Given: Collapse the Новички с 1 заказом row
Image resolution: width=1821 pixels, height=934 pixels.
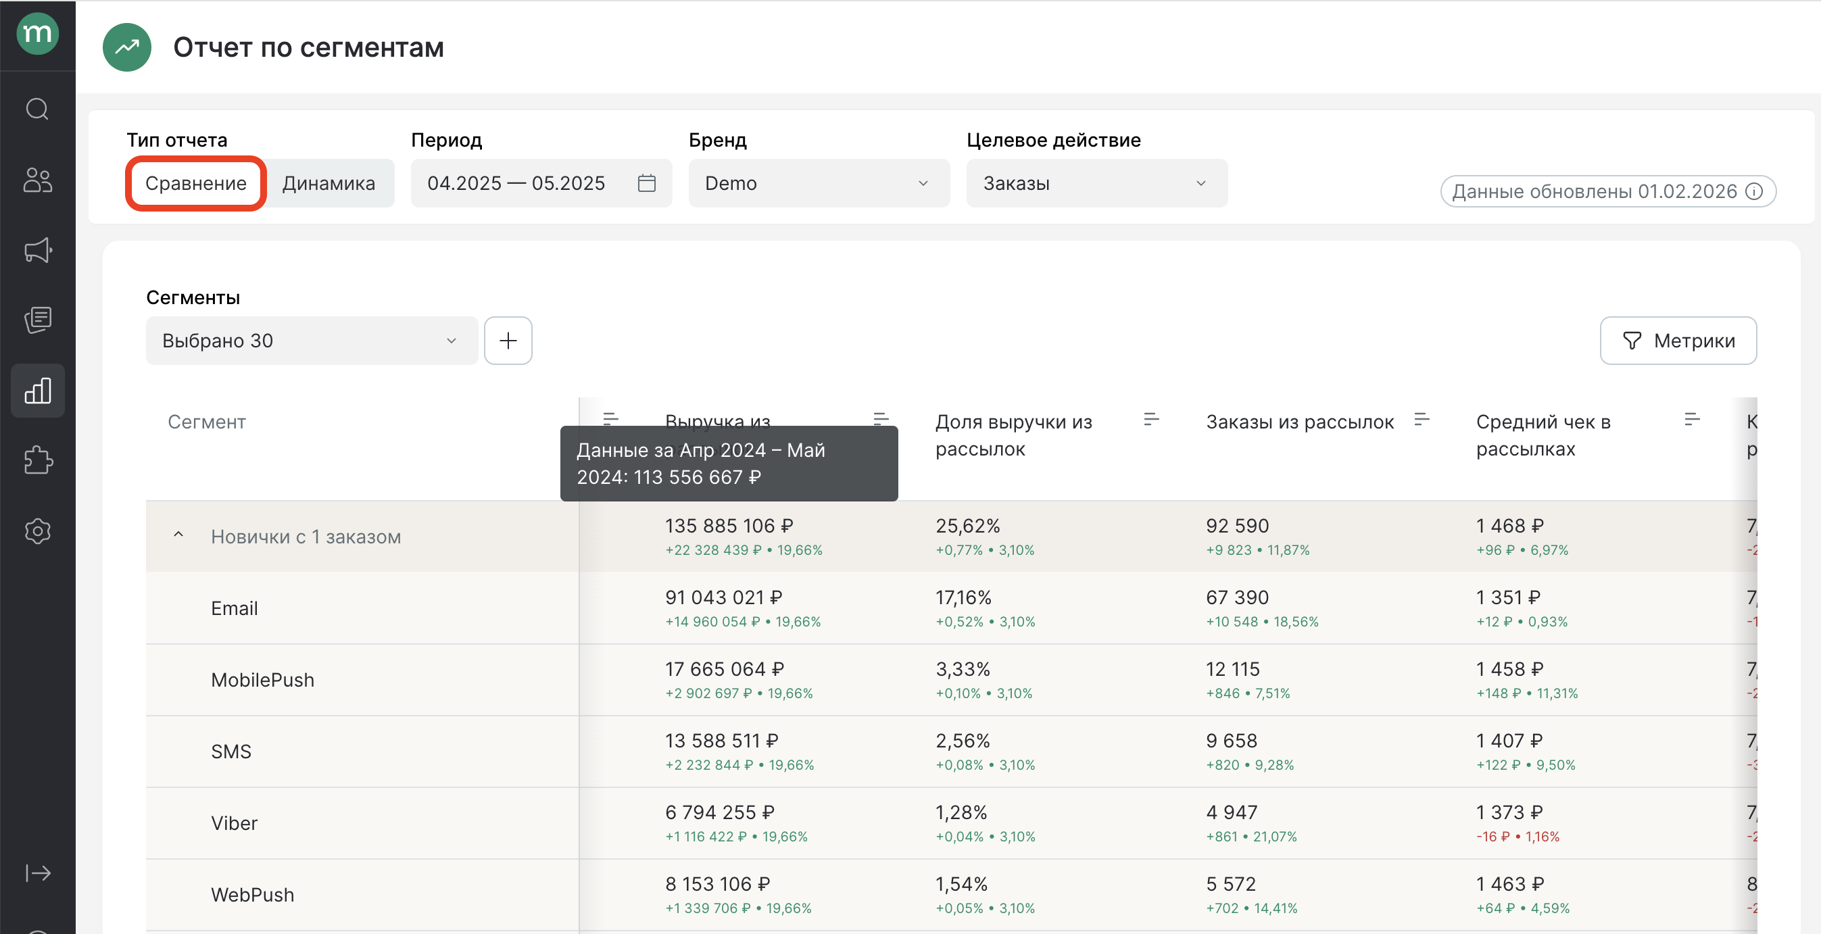Looking at the screenshot, I should 180,535.
